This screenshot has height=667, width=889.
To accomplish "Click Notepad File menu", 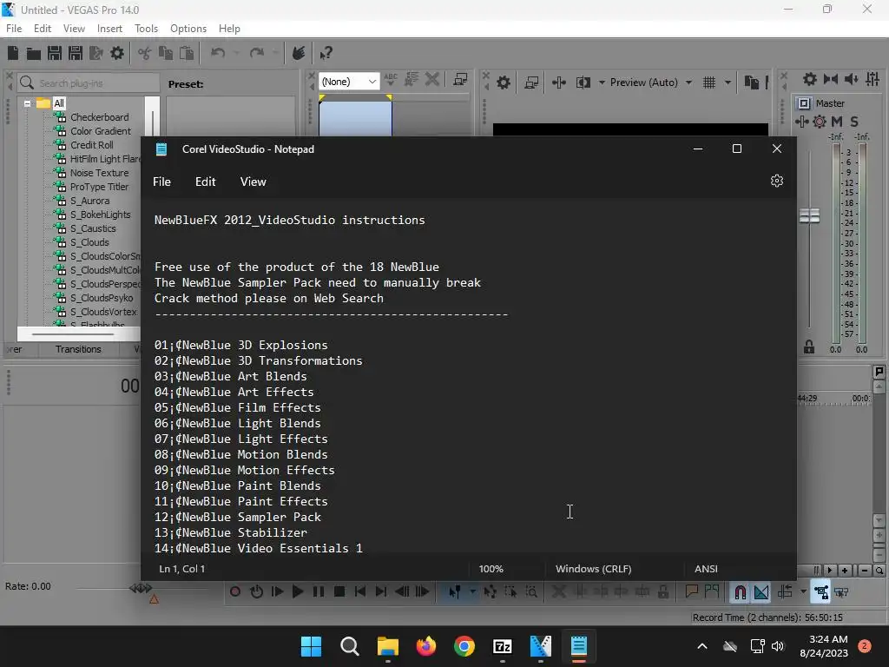I will click(x=161, y=182).
